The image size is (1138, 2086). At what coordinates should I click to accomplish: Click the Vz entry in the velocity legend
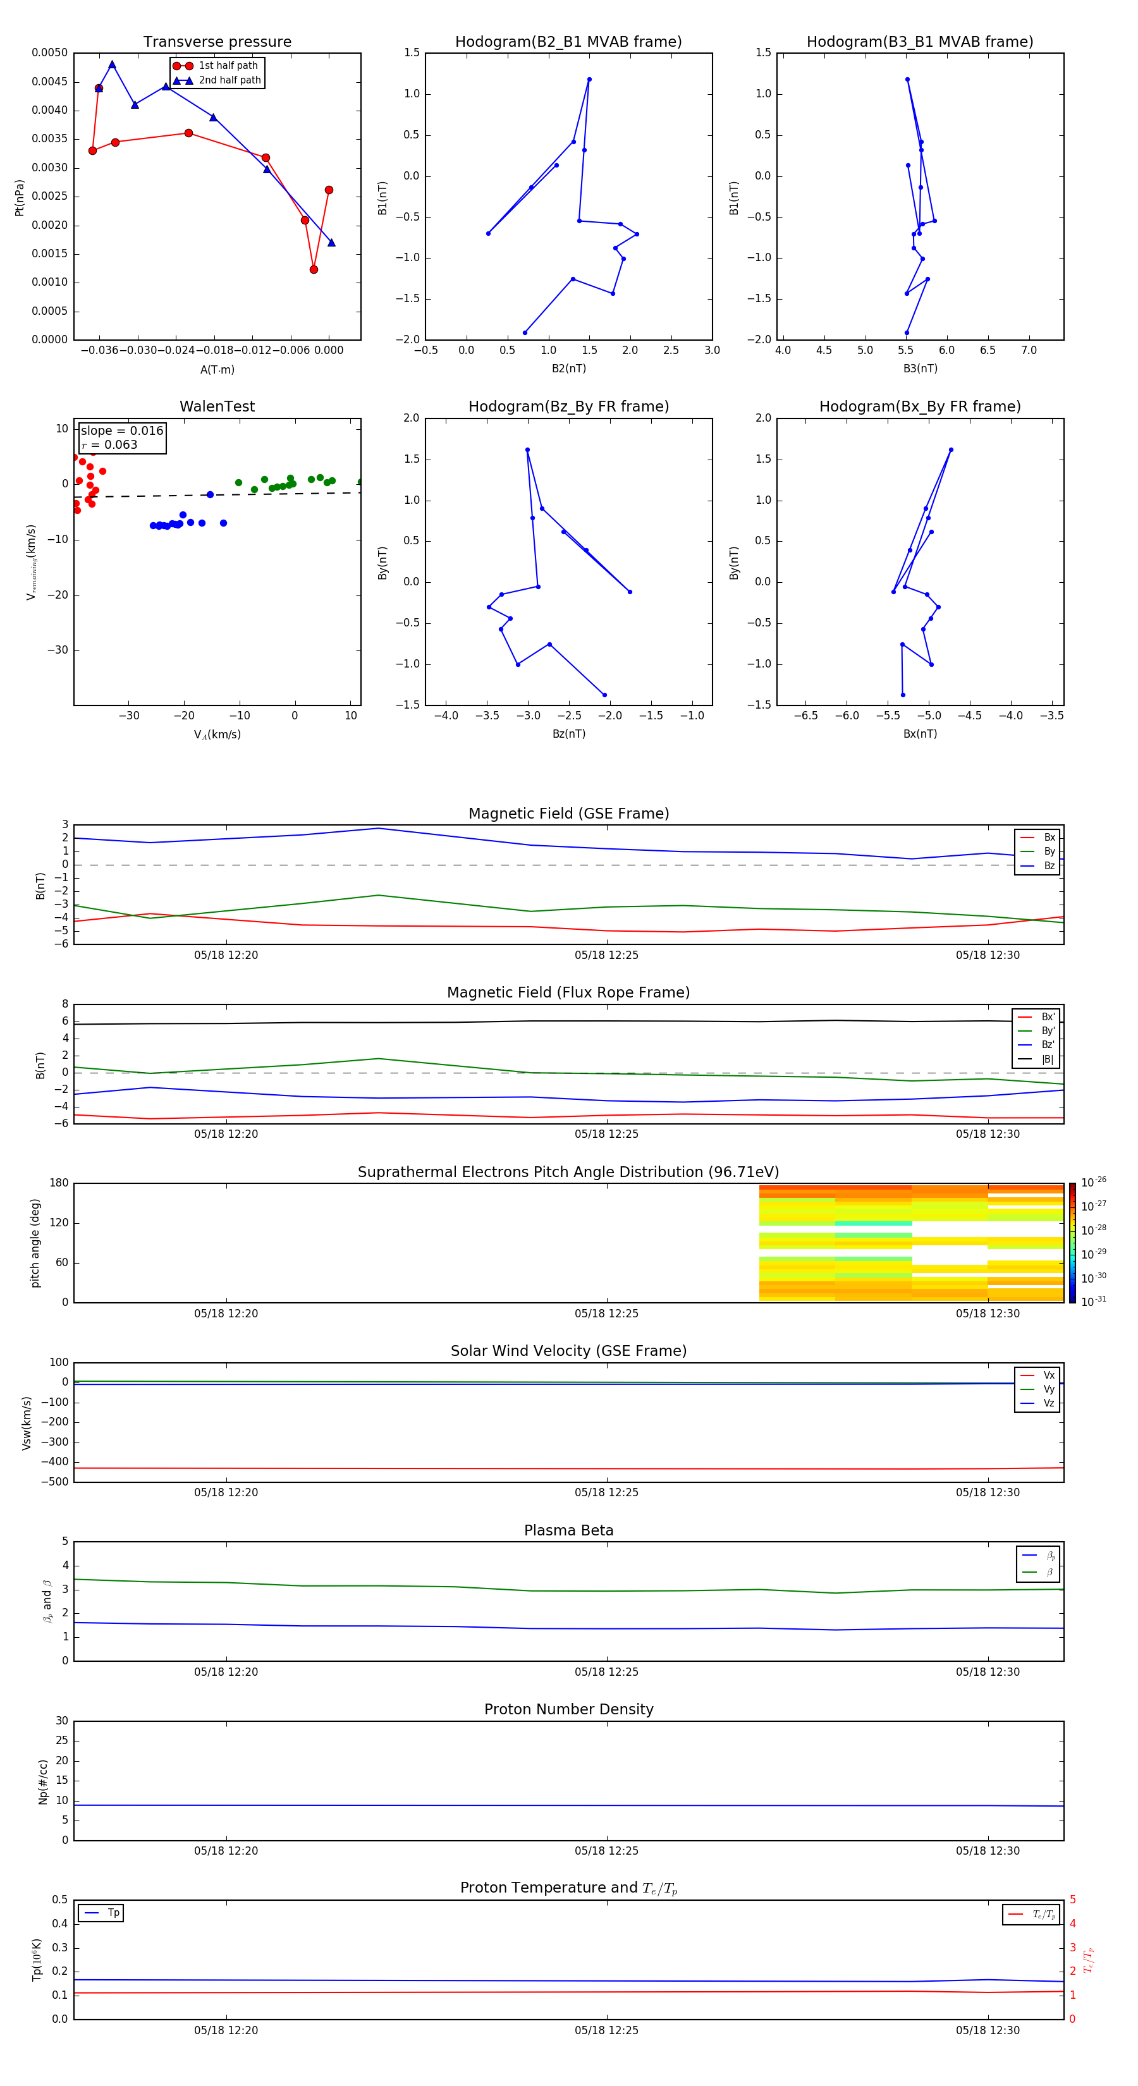click(x=1037, y=1403)
